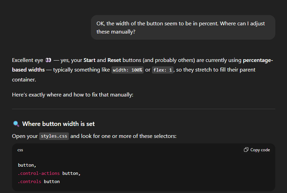Click the "Where button width is set" heading
287x193 pixels.
[x=58, y=124]
